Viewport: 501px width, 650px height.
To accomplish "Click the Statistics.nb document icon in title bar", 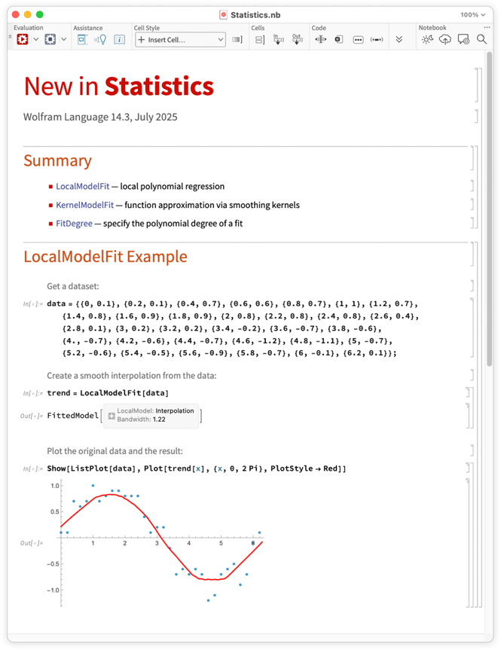I will coord(223,15).
